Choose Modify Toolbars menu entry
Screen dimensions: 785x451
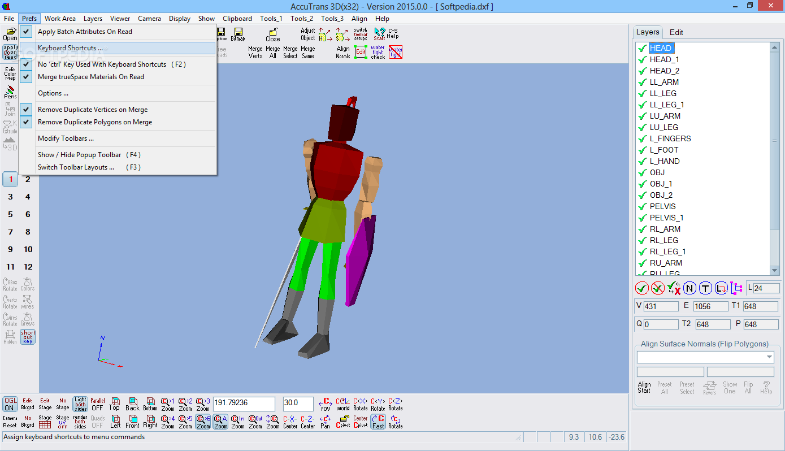118,138
